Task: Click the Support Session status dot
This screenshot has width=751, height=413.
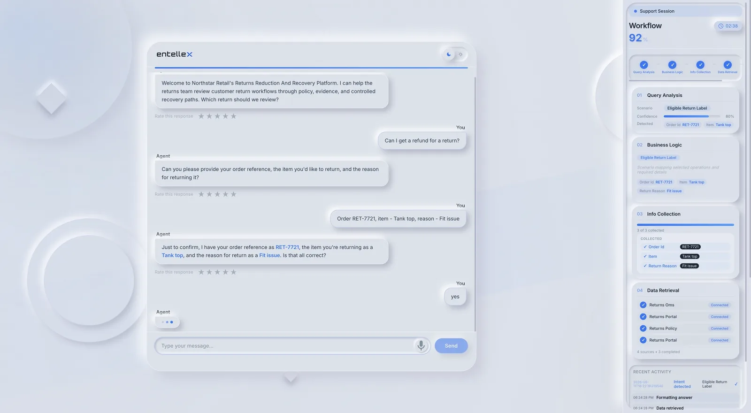Action: [635, 11]
